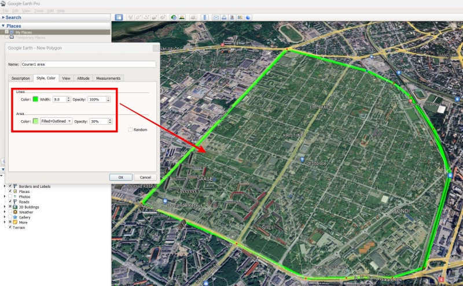
Task: Click the polygon Name text field
Action: click(88, 65)
